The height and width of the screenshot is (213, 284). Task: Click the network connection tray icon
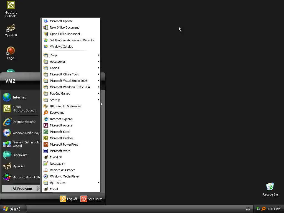(x=258, y=209)
